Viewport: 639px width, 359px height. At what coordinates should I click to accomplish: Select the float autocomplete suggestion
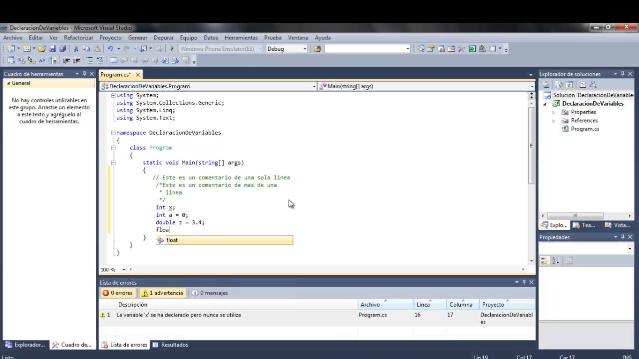(x=224, y=240)
